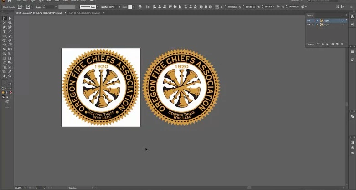Select the Pen tool
The image size is (356, 190).
tap(4, 27)
